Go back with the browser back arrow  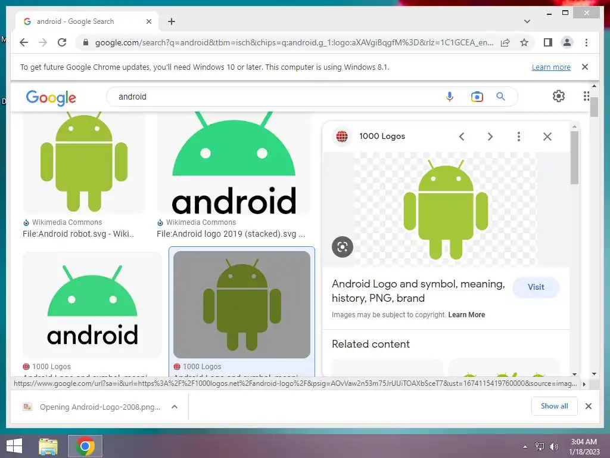(x=24, y=42)
